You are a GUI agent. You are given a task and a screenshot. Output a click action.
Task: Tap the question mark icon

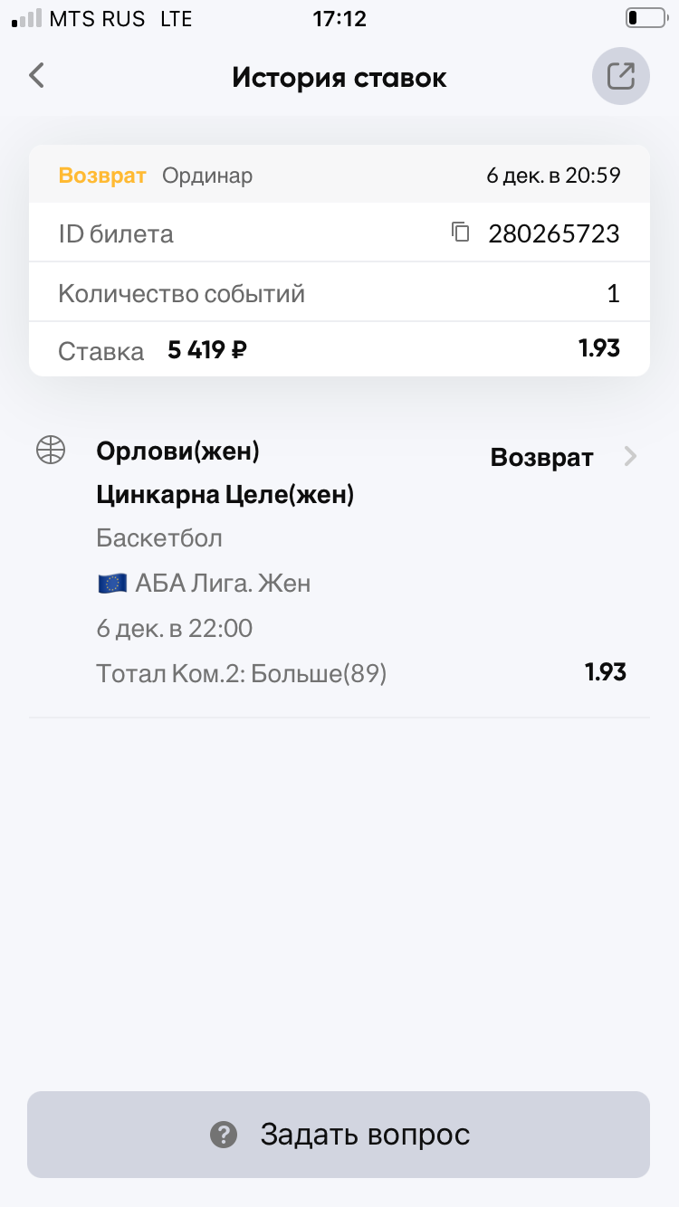(223, 1134)
